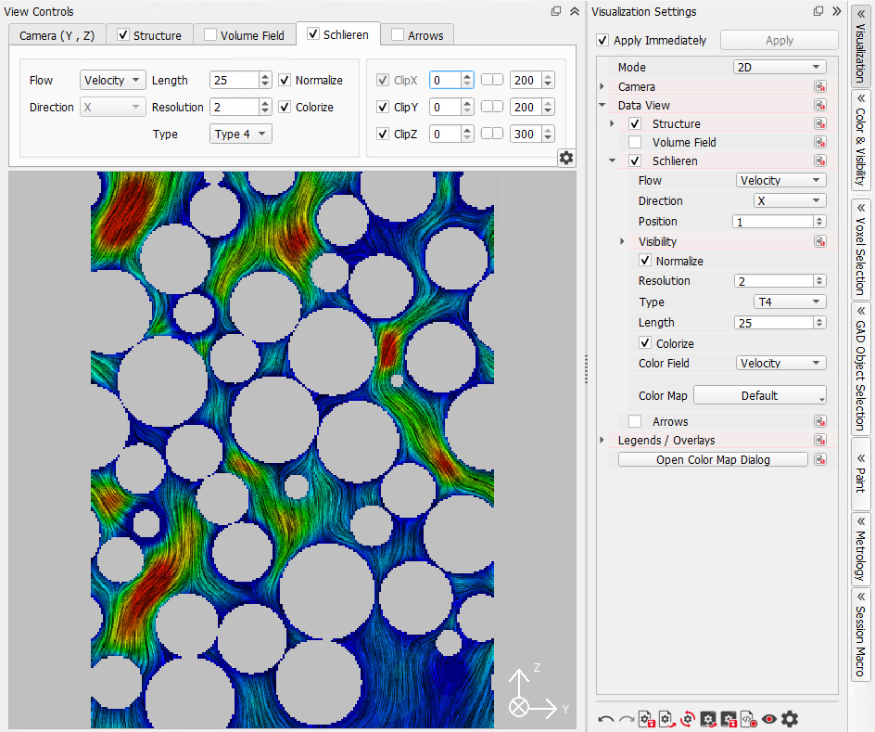Click the reset icon on the Structure row

pos(819,123)
